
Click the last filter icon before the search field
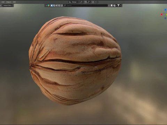pyautogui.click(x=62, y=6)
